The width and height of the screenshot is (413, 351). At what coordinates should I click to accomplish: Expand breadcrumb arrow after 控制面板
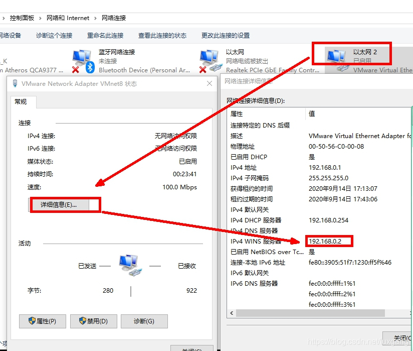point(40,18)
